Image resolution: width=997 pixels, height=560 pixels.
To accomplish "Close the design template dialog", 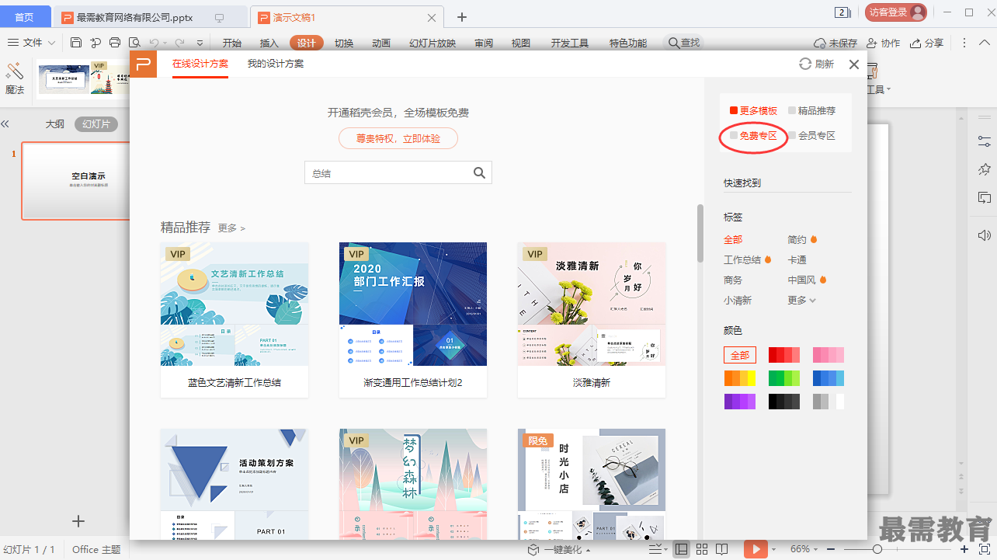I will pos(854,64).
